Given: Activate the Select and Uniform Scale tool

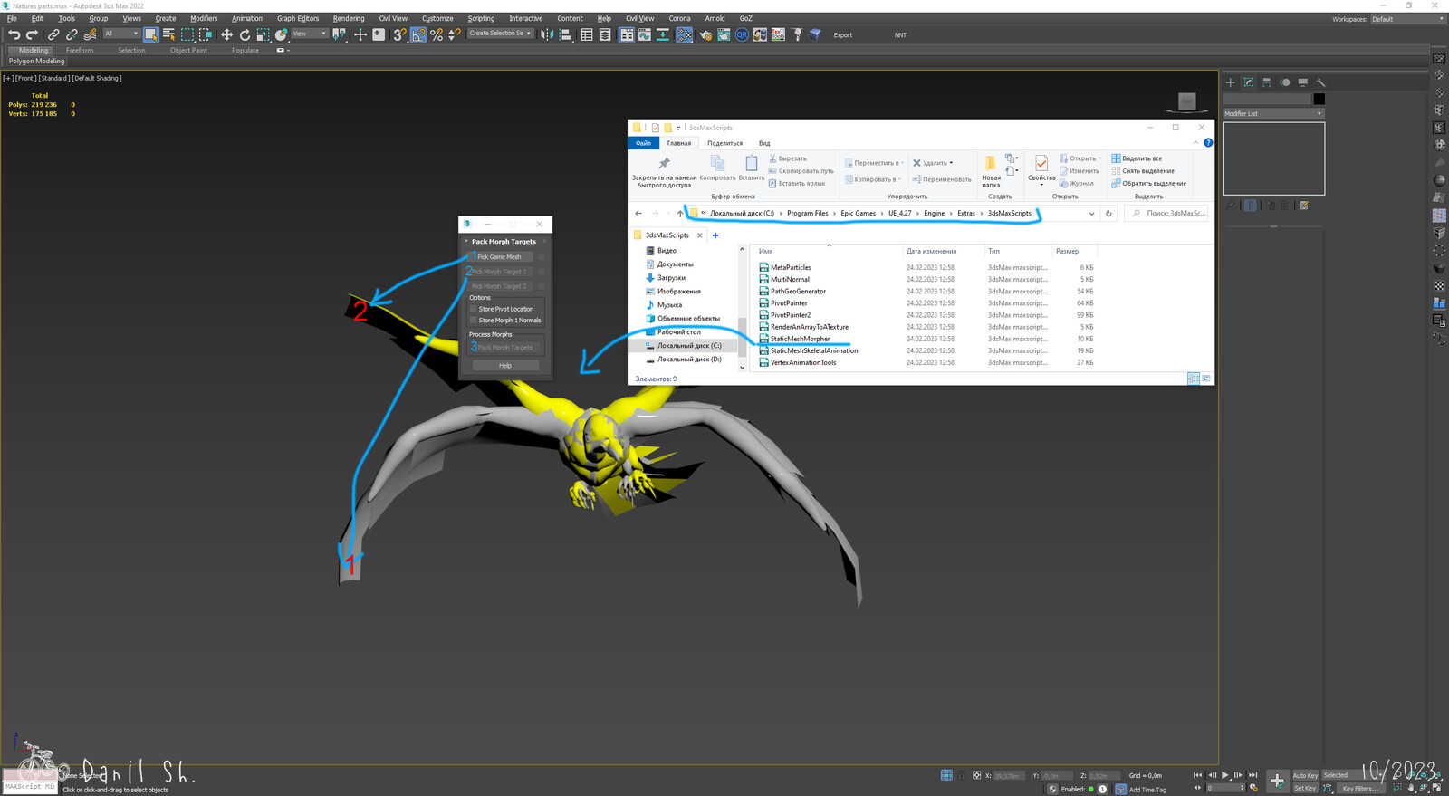Looking at the screenshot, I should [x=263, y=34].
